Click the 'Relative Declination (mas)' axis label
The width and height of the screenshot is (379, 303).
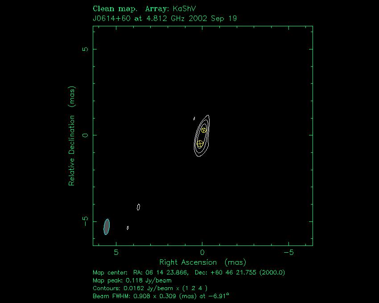72,136
